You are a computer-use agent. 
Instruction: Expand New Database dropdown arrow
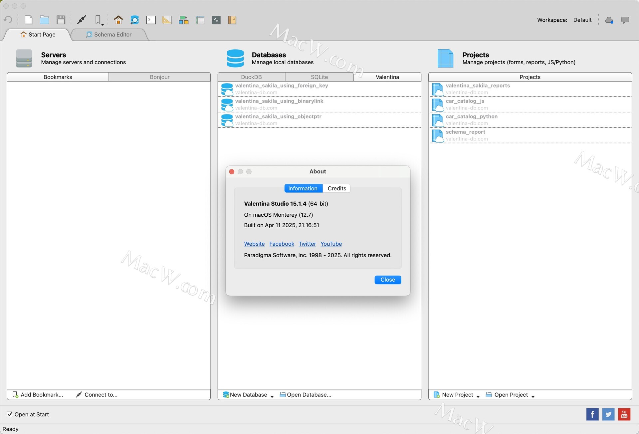point(272,396)
